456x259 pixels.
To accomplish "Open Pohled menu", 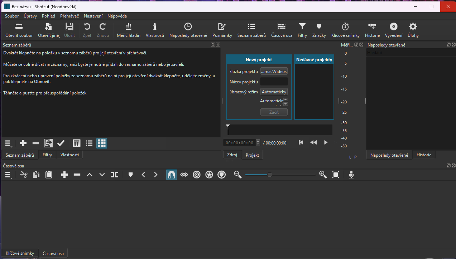I will pyautogui.click(x=48, y=16).
